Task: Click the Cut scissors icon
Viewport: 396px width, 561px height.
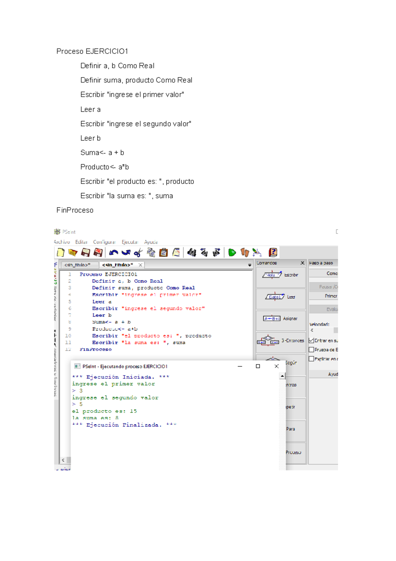Action: (x=138, y=253)
